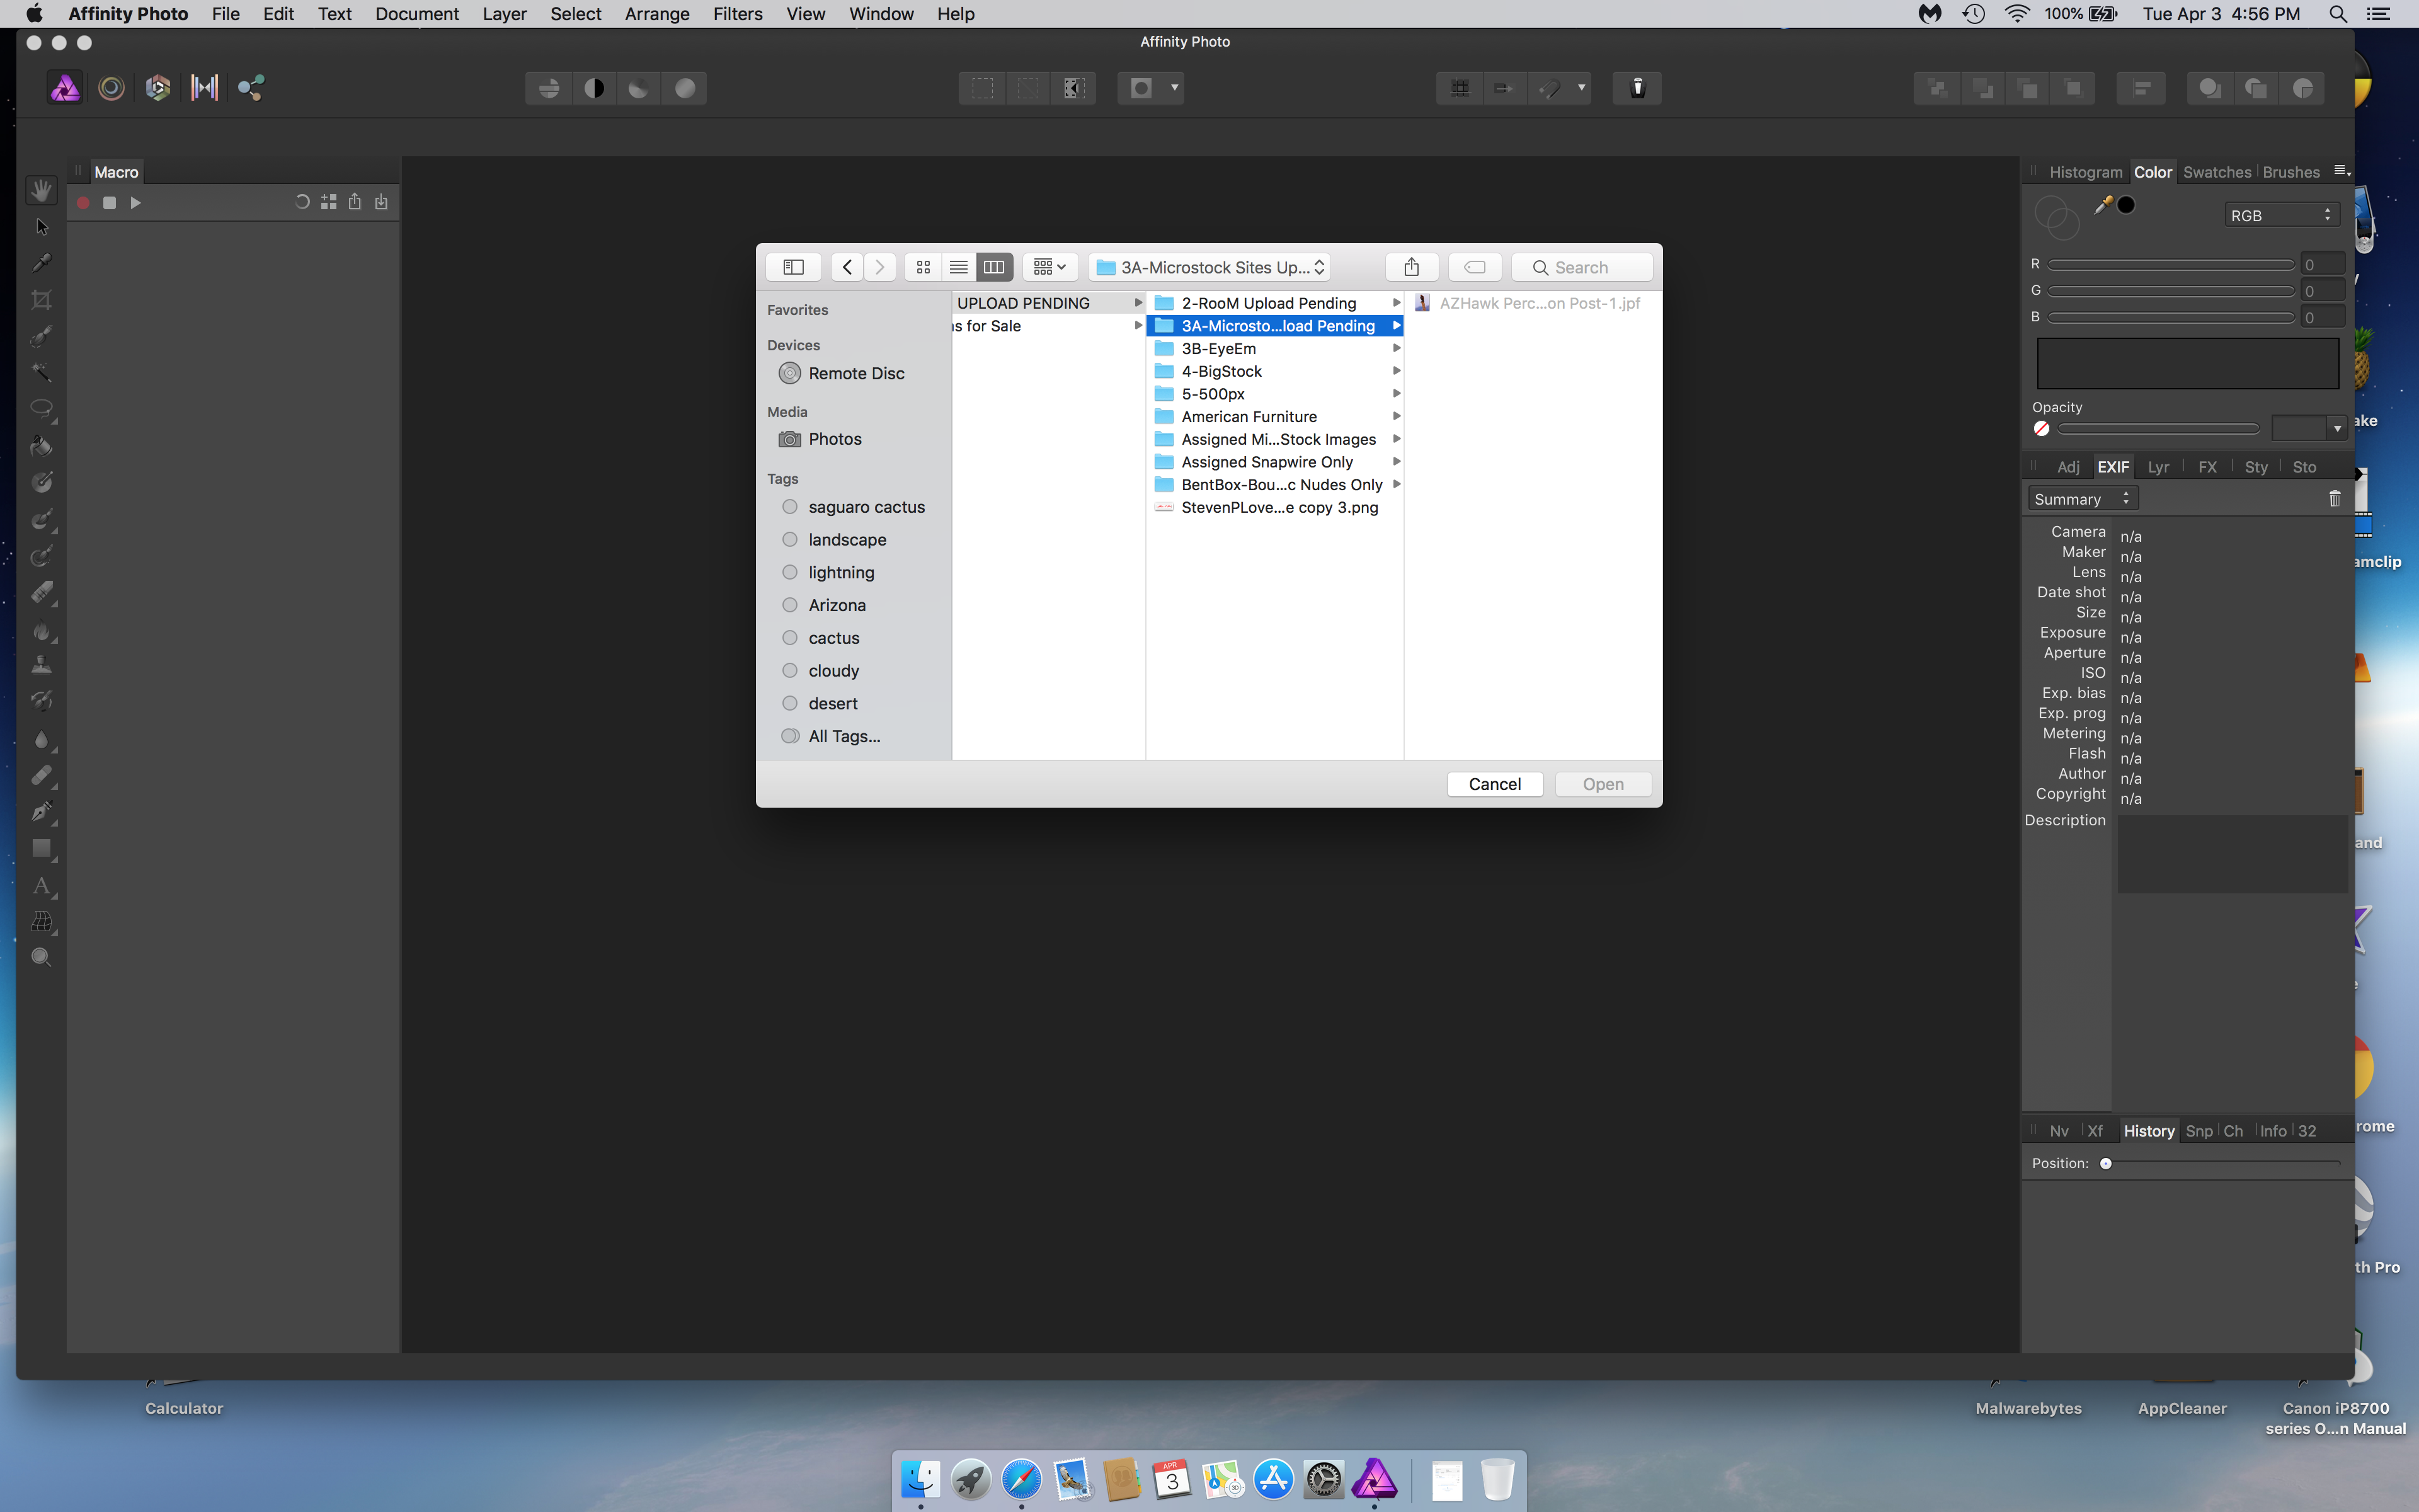The image size is (2419, 1512).
Task: Delete EXIF metadata with trash icon
Action: coord(2334,498)
